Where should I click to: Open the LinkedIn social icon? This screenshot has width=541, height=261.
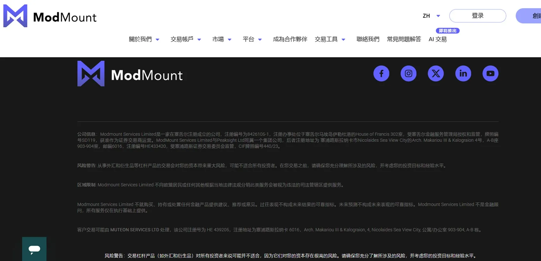click(x=463, y=73)
